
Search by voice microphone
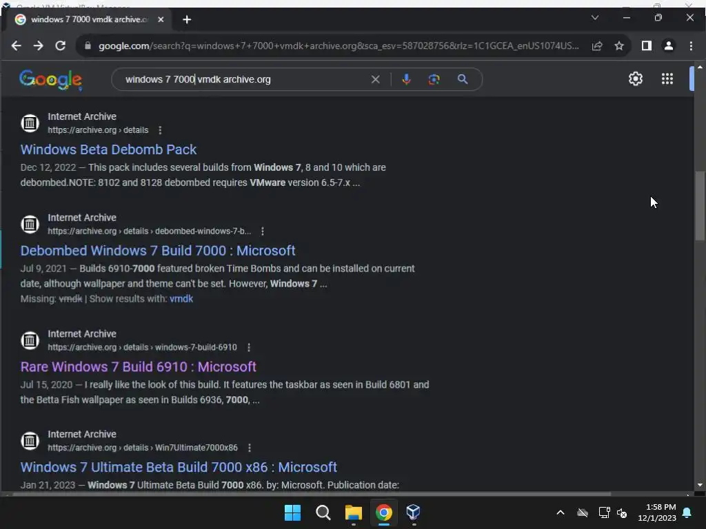[x=406, y=80]
